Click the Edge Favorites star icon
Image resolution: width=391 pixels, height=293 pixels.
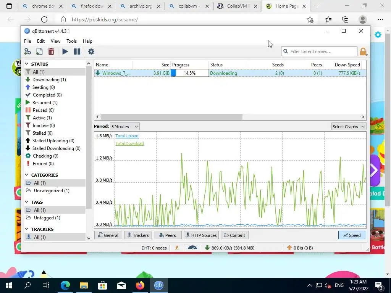pos(328,19)
